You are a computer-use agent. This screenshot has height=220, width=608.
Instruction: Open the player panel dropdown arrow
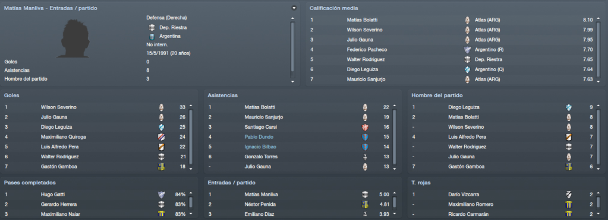pos(294,8)
